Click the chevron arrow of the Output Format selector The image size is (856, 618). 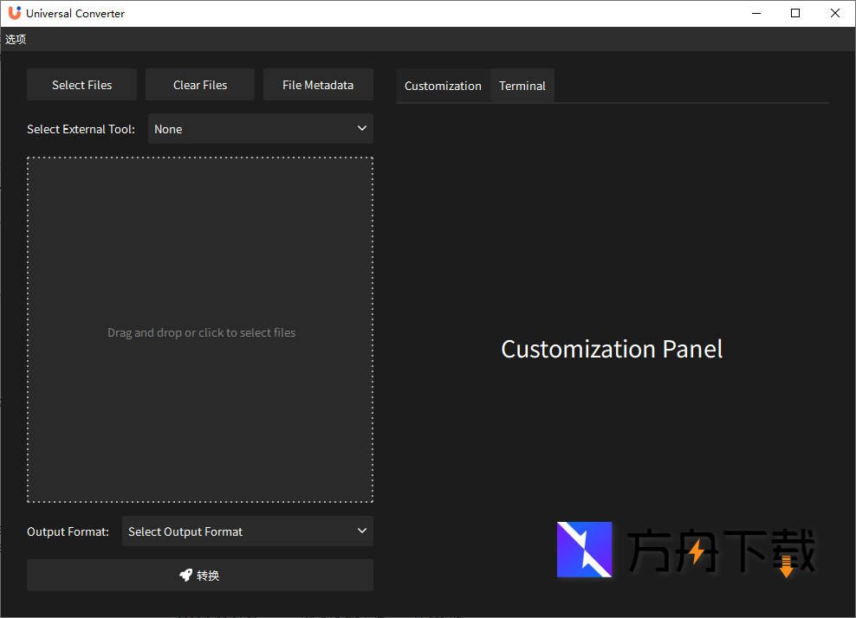click(x=362, y=531)
